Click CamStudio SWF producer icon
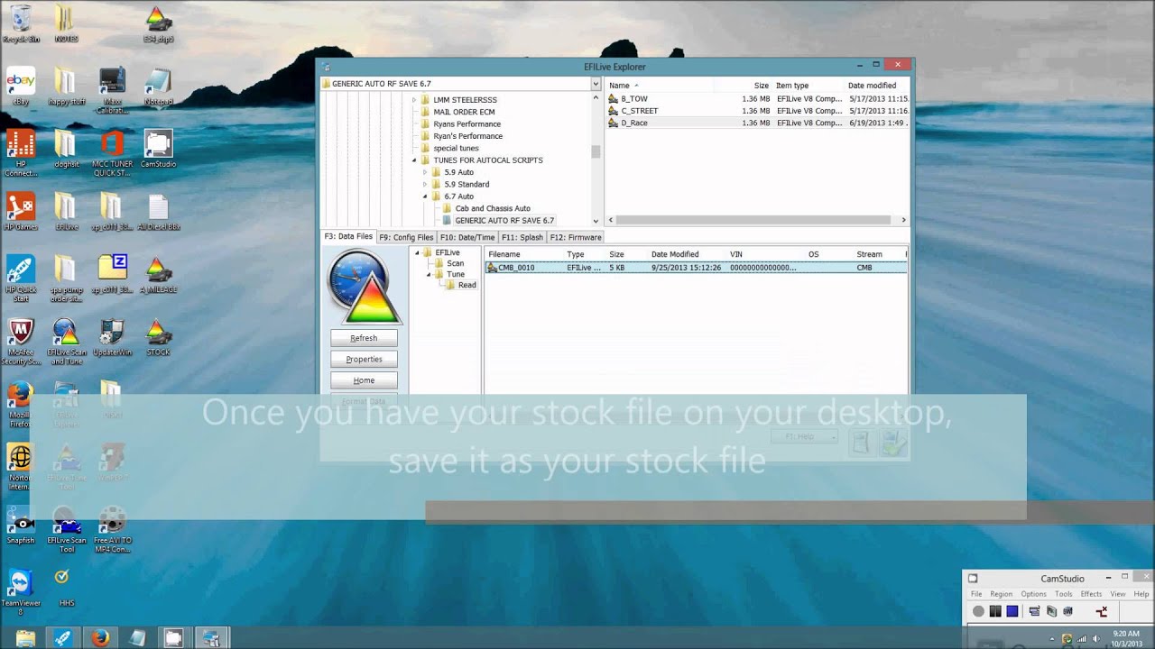This screenshot has width=1155, height=649. 1068,611
